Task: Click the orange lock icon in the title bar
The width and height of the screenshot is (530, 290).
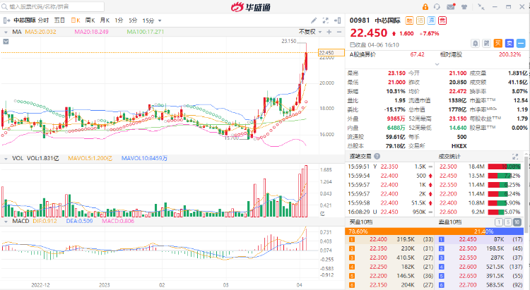Action: [425, 7]
